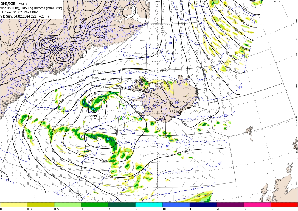Image resolution: width=298 pixels, height=211 pixels.
Task: Click the '15' legend scale value
Action: 191,209
